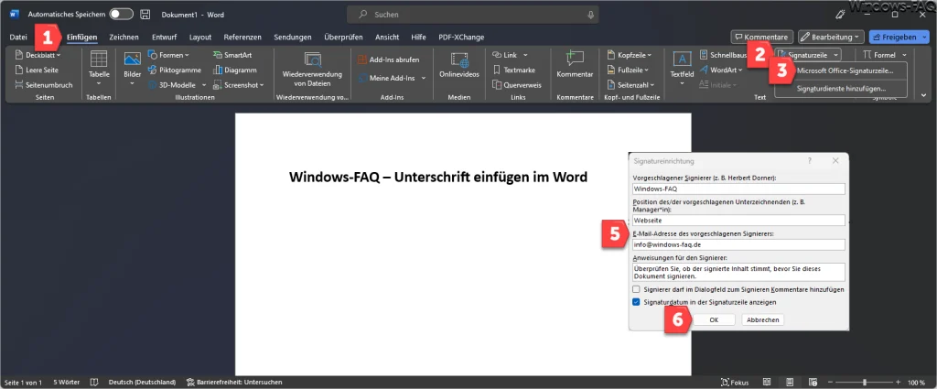Click OK in Signatureinrichtung dialog
Image resolution: width=937 pixels, height=389 pixels.
[x=714, y=320]
